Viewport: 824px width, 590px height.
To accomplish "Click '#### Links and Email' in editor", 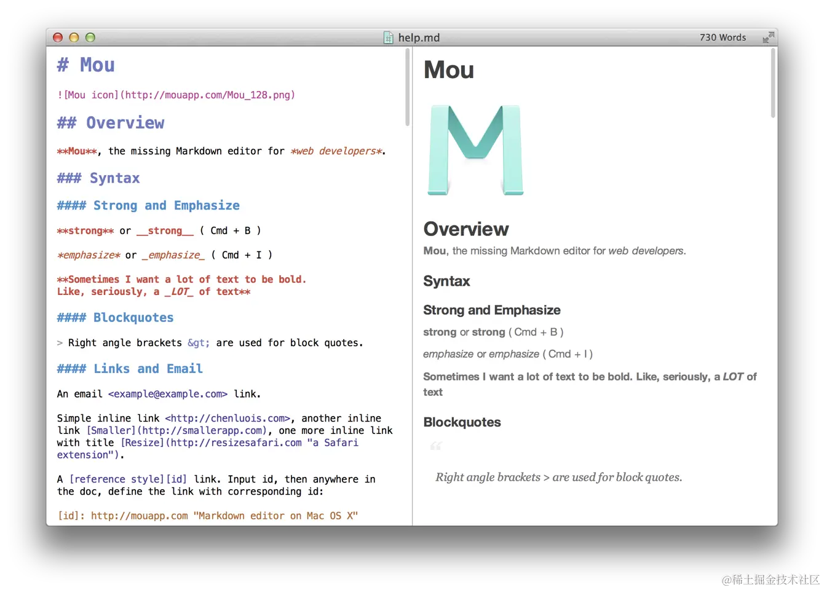I will (x=130, y=369).
